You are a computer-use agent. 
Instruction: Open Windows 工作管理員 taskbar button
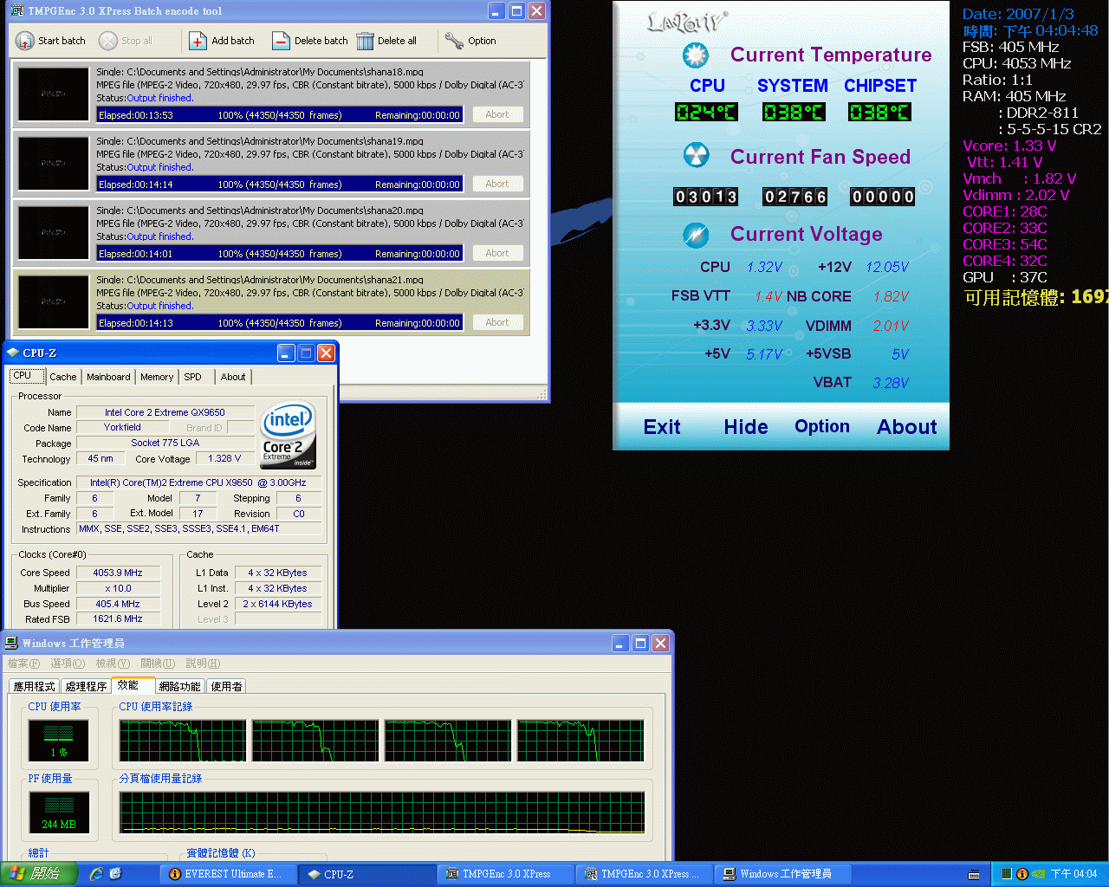coord(784,874)
